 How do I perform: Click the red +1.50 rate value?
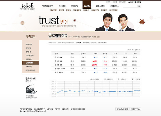pyautogui.click(x=105, y=65)
